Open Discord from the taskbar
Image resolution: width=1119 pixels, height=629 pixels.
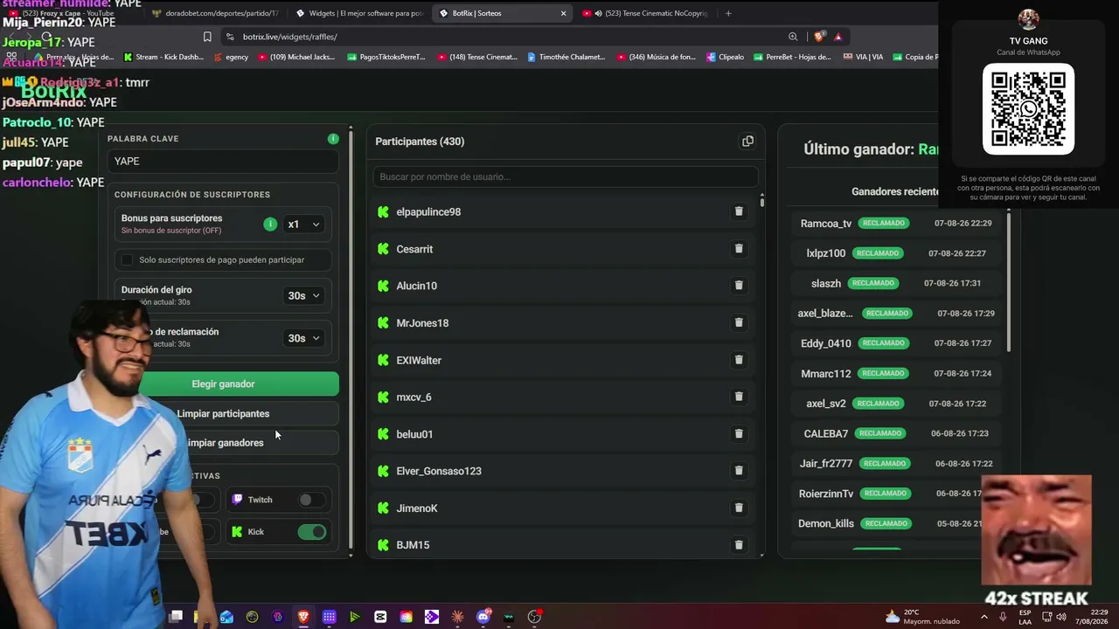click(x=483, y=617)
